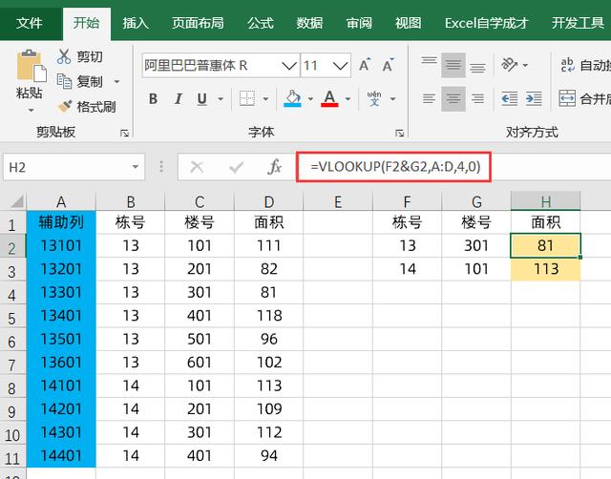Click the center horizontally icon
611x479 pixels.
453,99
